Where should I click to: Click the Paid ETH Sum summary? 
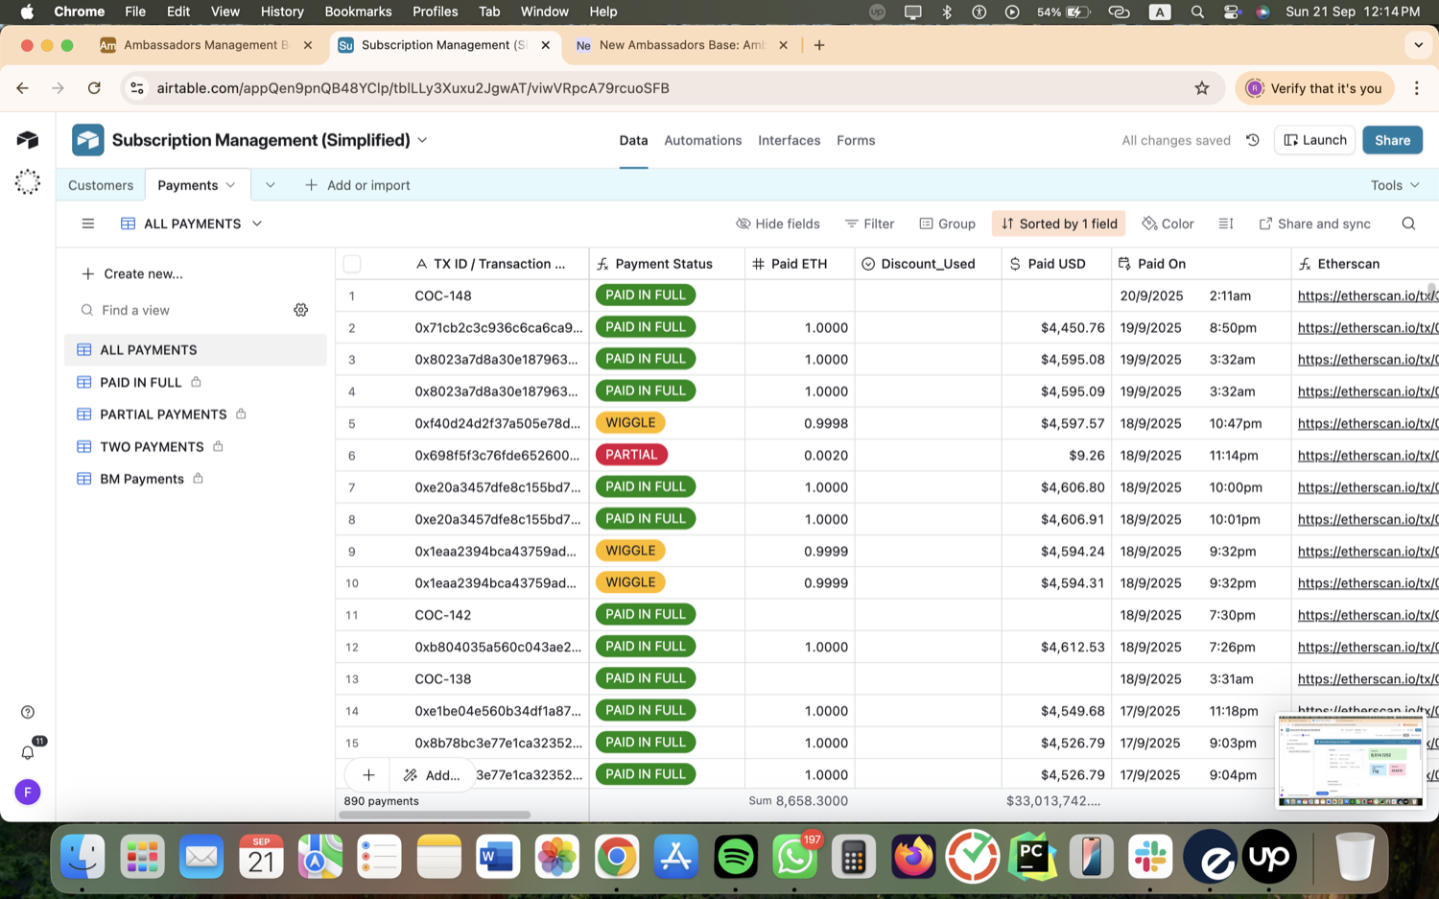[x=798, y=800]
